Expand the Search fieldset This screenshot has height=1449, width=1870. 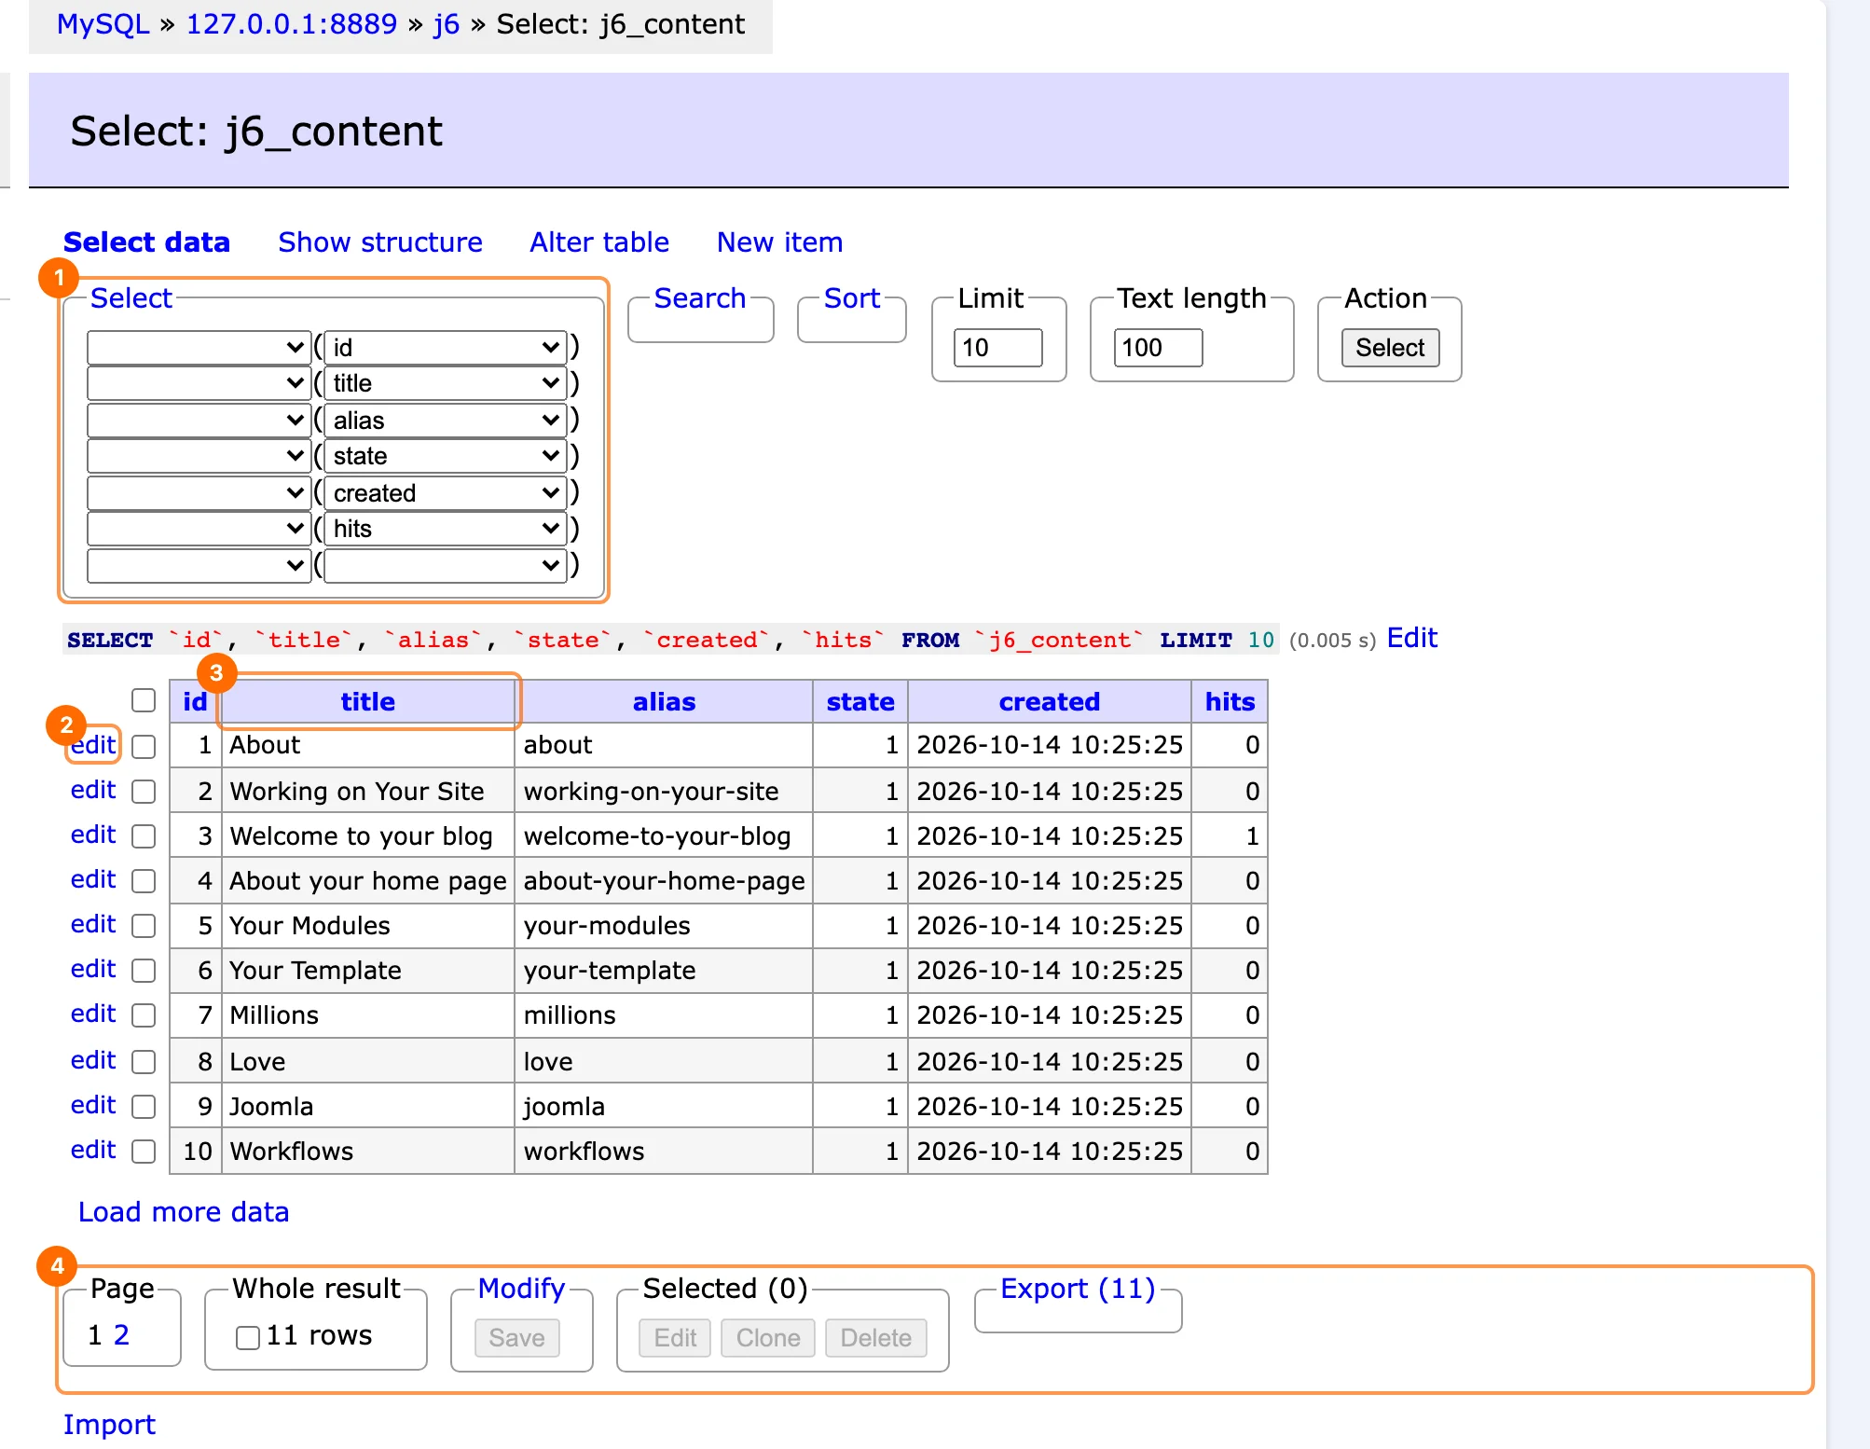click(x=700, y=298)
